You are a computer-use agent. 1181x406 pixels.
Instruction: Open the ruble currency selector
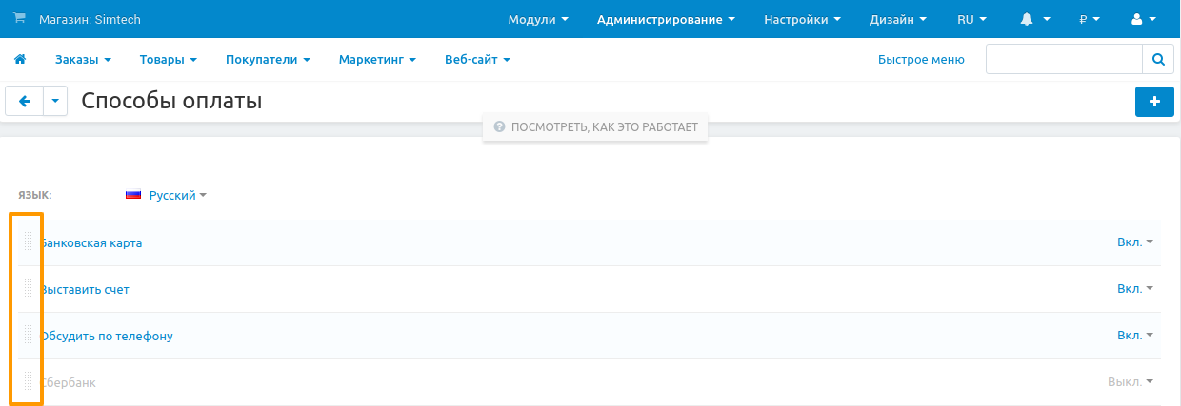point(1089,19)
